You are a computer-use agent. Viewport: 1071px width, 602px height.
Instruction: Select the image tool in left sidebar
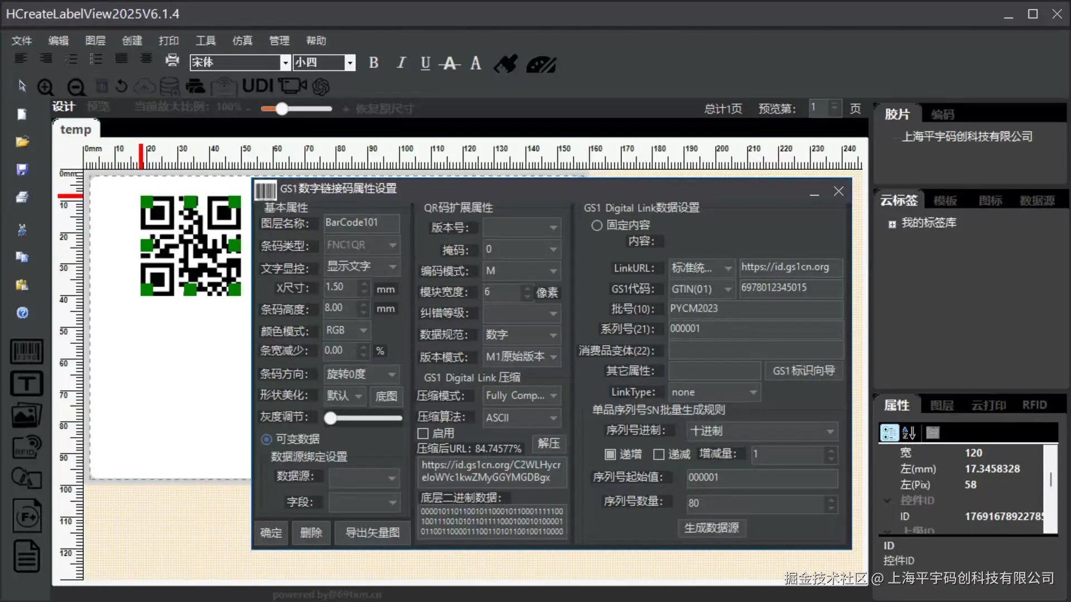pos(26,415)
